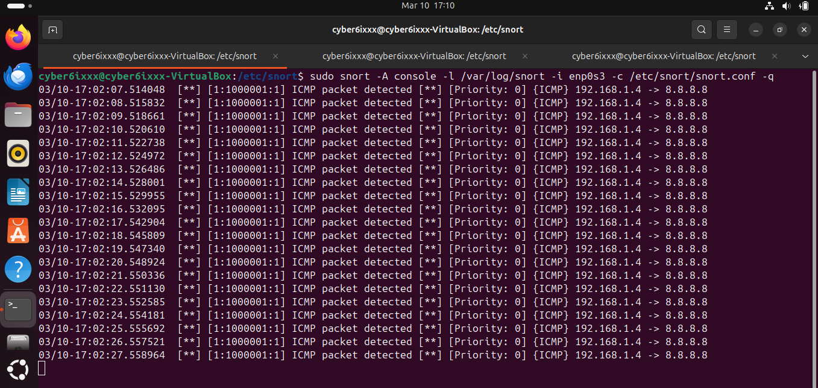The width and height of the screenshot is (818, 388).
Task: Close the second terminal tab
Action: 524,56
